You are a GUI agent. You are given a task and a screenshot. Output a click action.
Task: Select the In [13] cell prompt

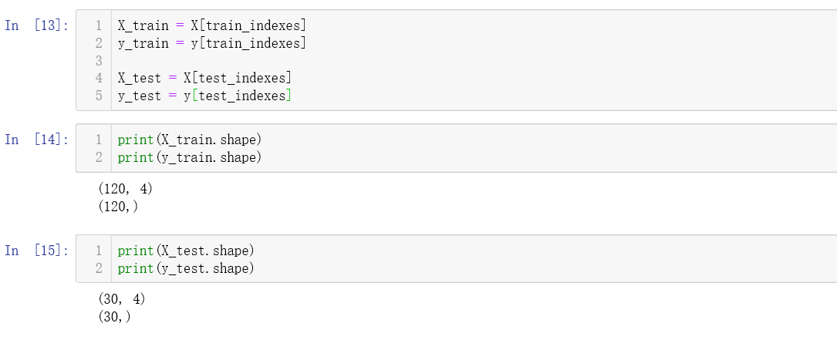point(35,25)
